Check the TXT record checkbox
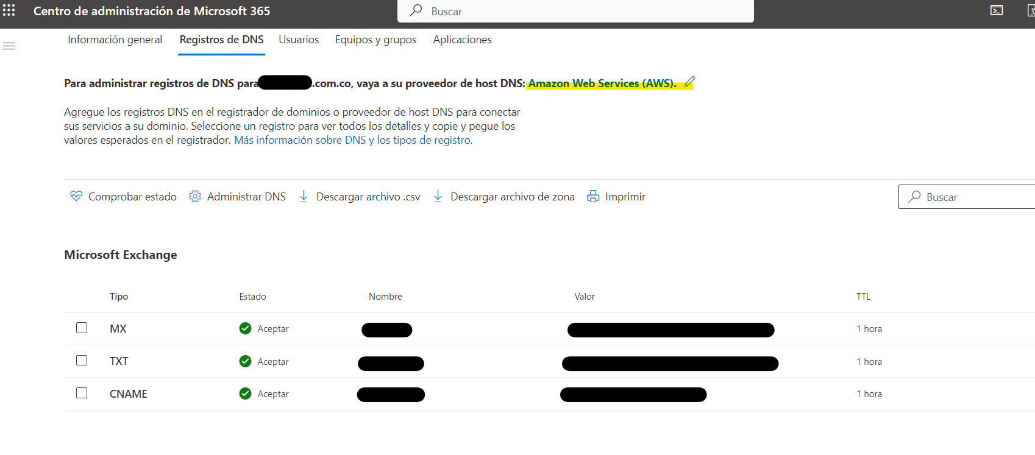 point(82,360)
